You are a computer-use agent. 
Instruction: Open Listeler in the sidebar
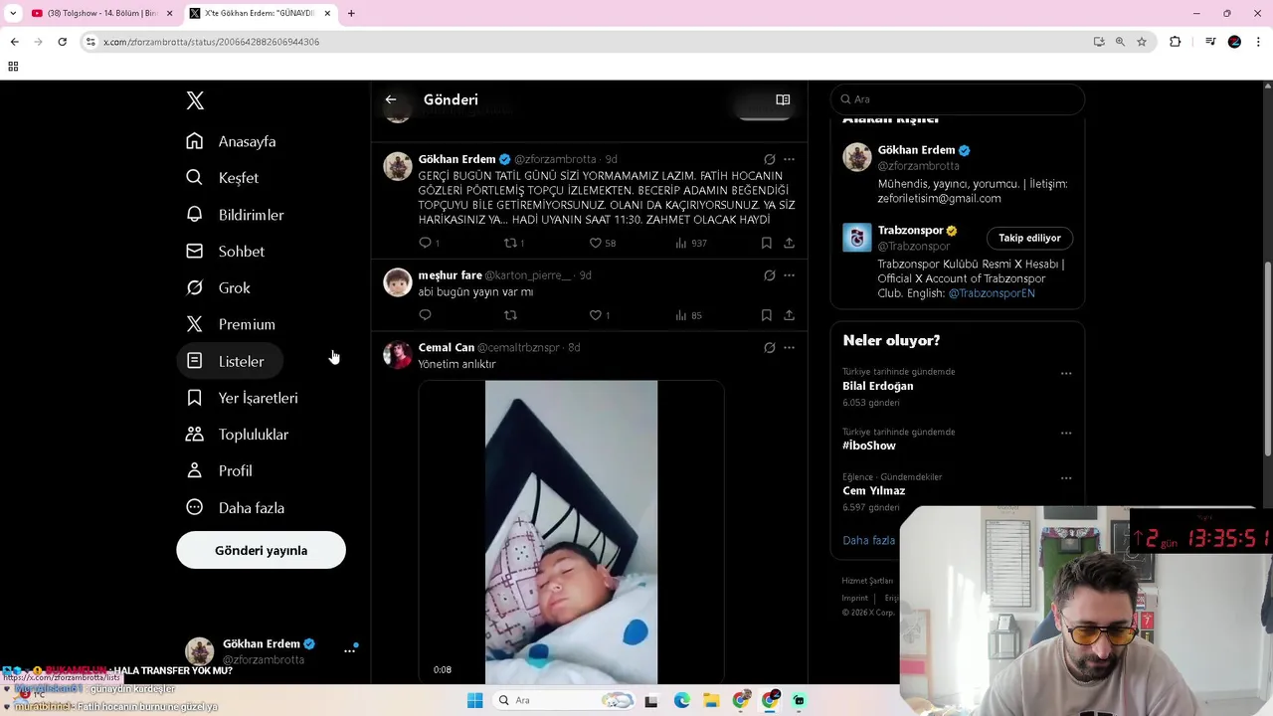[x=230, y=361]
